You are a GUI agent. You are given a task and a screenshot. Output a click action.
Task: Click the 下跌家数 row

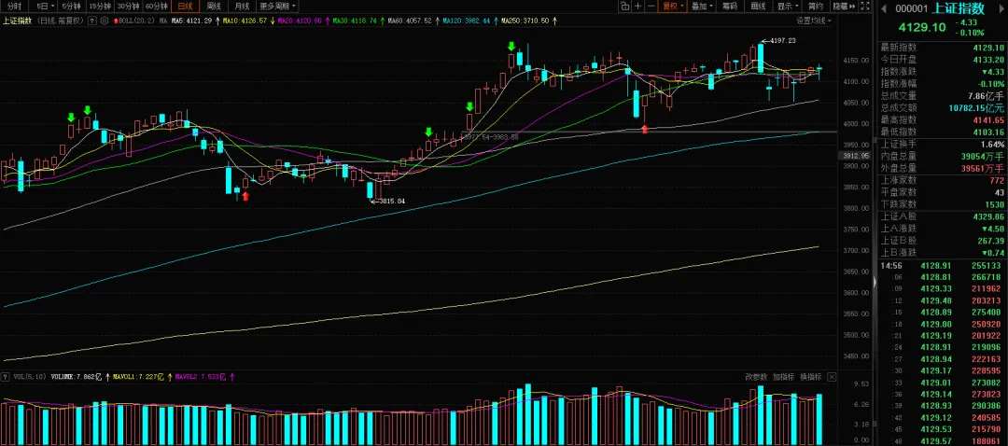pyautogui.click(x=942, y=204)
